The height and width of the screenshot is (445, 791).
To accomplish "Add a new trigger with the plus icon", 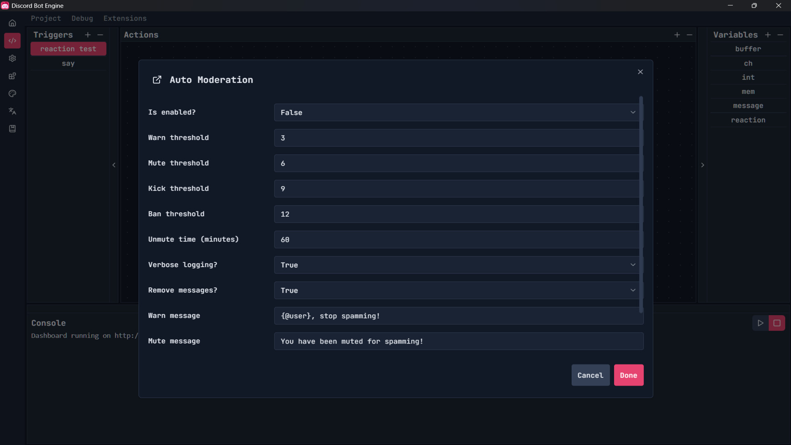I will [87, 35].
